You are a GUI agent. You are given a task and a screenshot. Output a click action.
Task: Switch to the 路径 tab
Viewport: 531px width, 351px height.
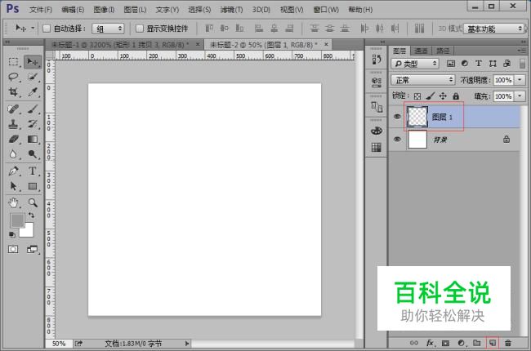443,51
